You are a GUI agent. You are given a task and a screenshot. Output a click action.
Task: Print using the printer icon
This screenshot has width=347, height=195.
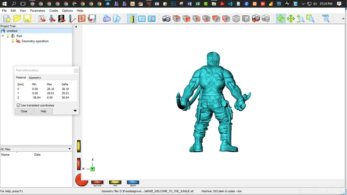(x=107, y=19)
